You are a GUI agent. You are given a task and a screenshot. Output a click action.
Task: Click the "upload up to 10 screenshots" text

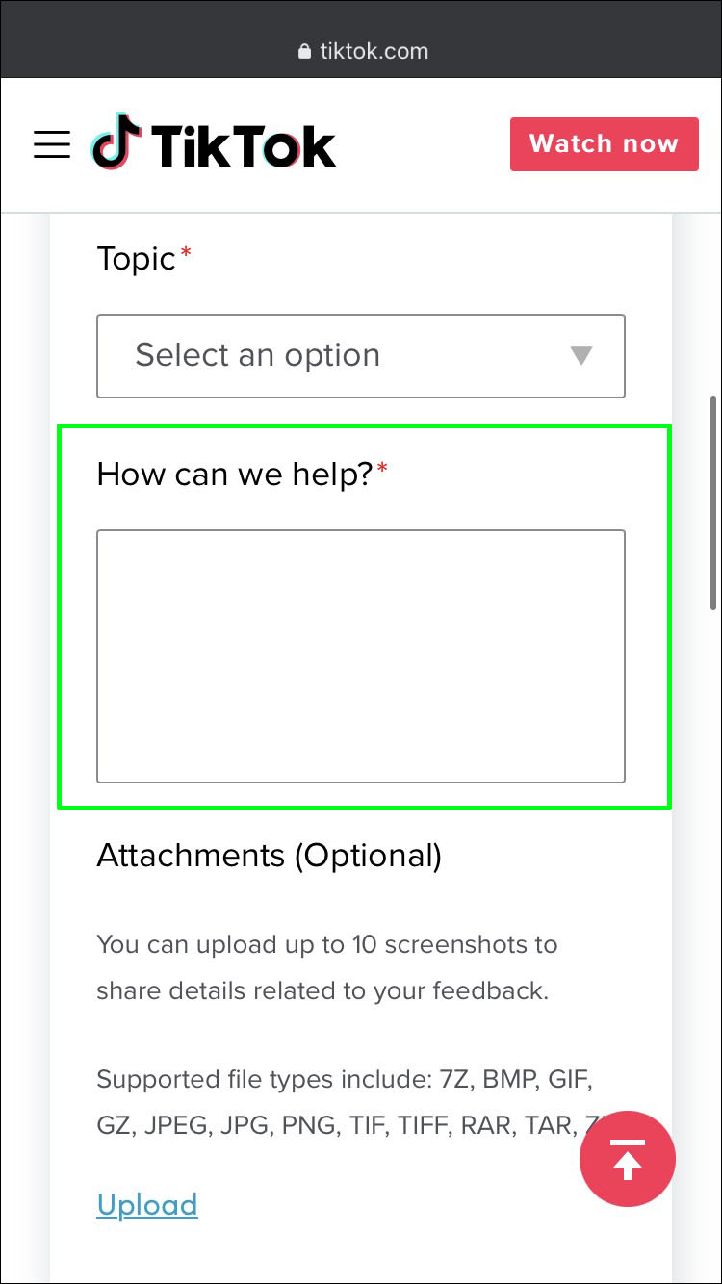pos(327,944)
